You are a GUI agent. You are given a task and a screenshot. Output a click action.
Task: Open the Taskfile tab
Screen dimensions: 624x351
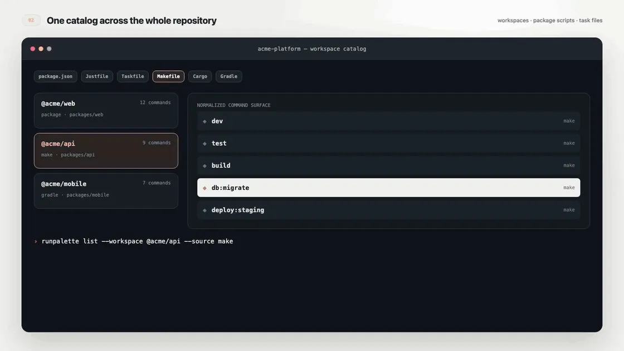133,76
